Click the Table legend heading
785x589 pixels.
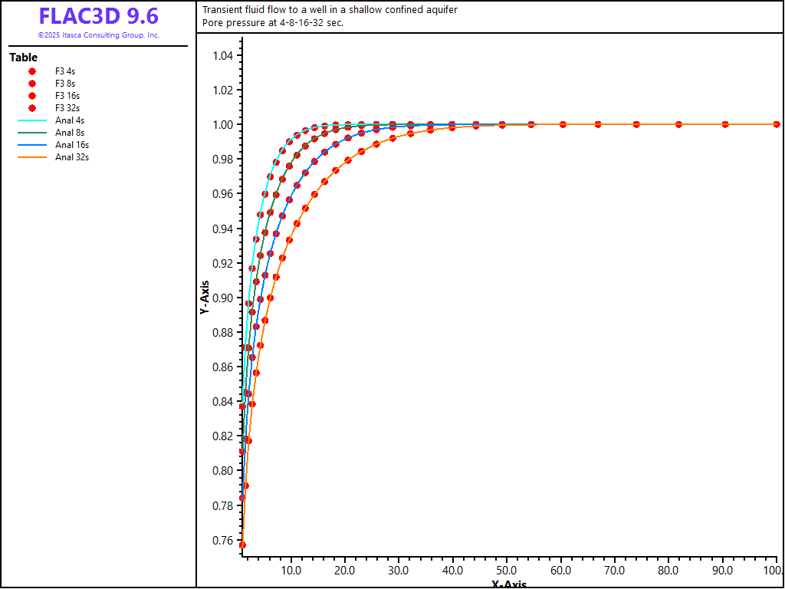click(x=23, y=58)
